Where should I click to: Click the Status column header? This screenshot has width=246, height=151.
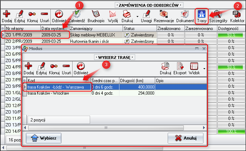pyautogui.click(x=139, y=28)
